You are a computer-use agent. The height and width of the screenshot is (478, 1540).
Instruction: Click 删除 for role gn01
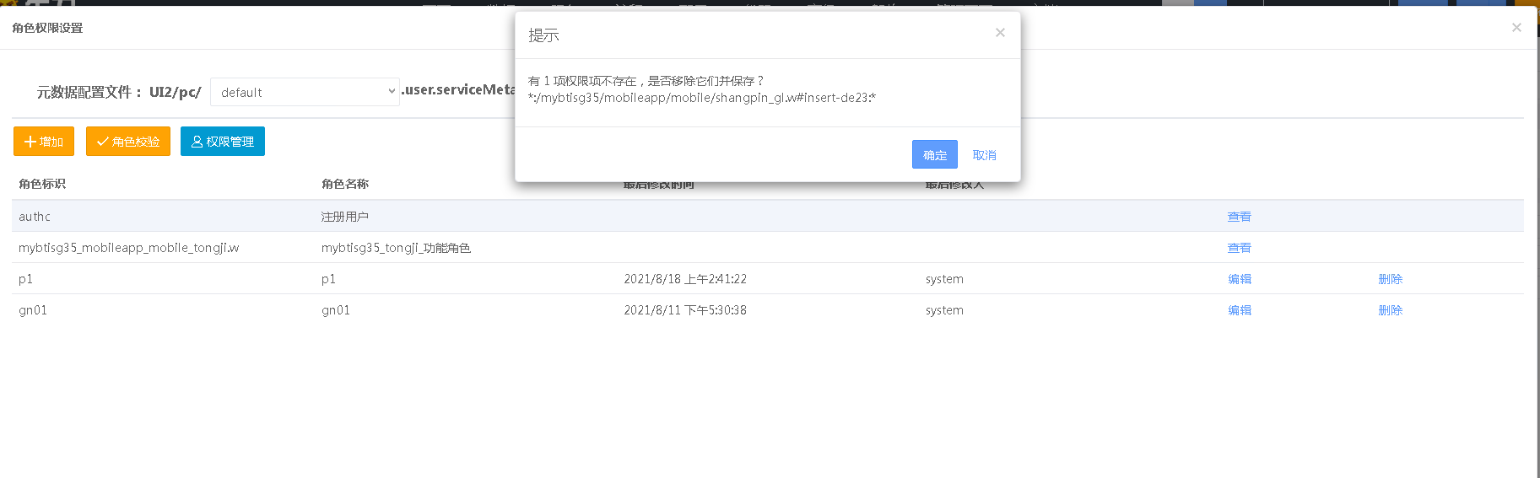(1390, 310)
